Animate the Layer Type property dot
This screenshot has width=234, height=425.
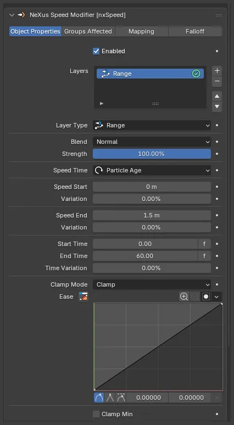[217, 126]
